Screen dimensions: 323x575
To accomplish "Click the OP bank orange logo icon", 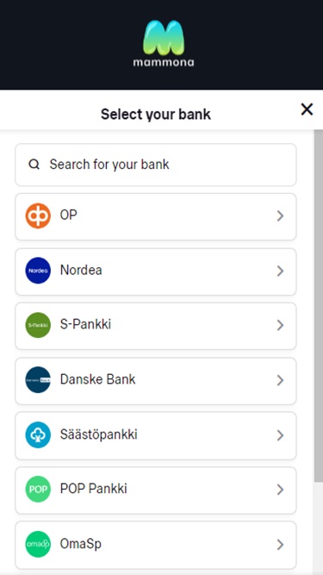I will [38, 216].
